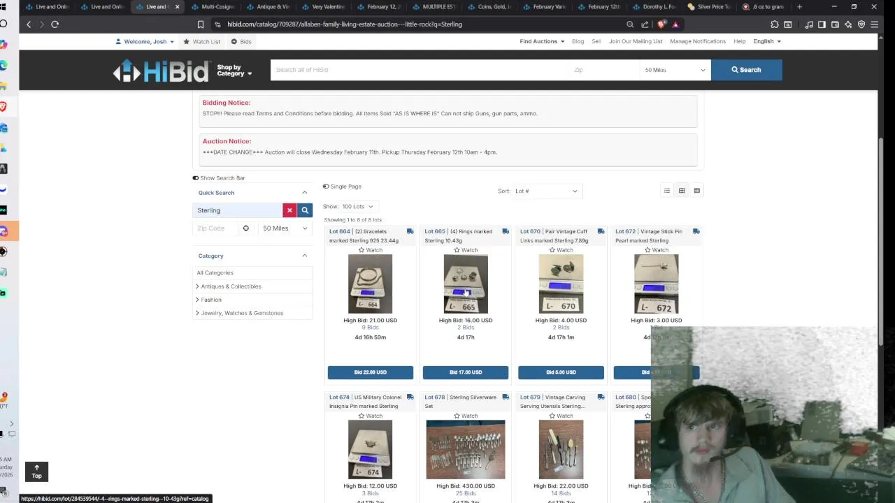The image size is (895, 503).
Task: Open the browser zoom magnifier icon
Action: point(630,24)
